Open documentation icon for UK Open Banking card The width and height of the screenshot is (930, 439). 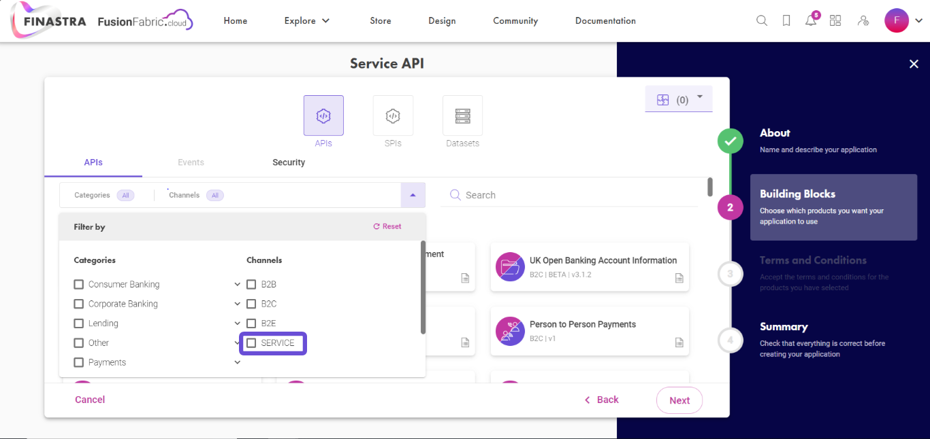(x=679, y=278)
